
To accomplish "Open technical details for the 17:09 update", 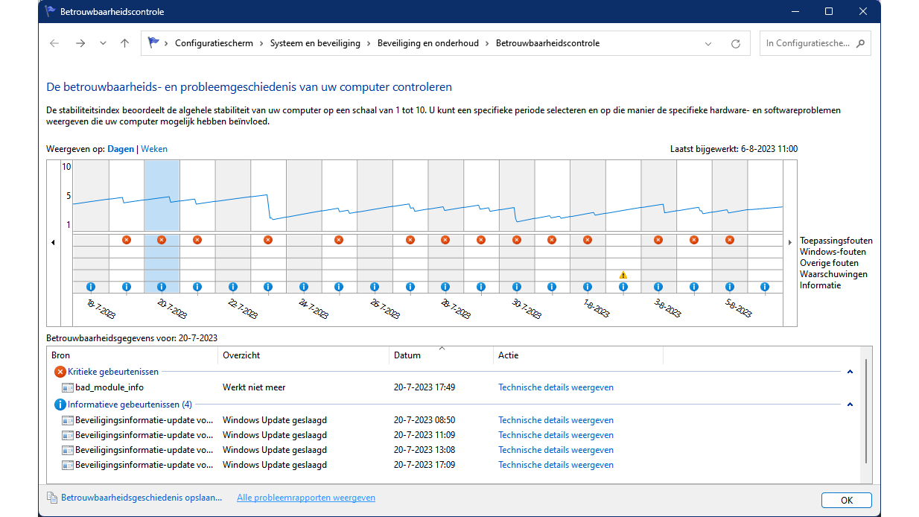I will pyautogui.click(x=556, y=465).
